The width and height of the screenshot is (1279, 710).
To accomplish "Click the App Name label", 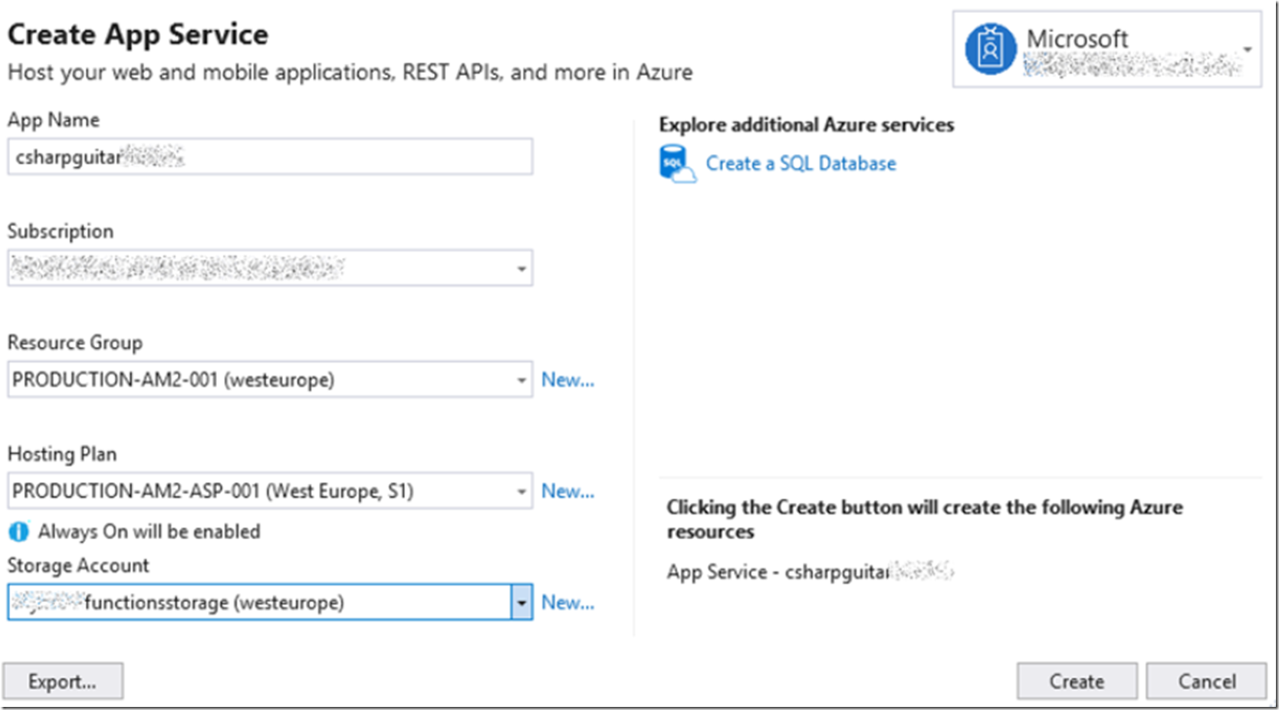I will tap(54, 120).
